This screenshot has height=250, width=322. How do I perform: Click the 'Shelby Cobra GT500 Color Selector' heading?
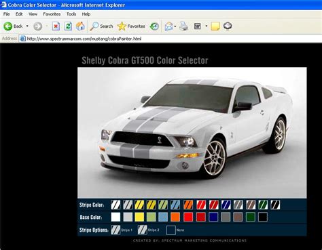[145, 60]
